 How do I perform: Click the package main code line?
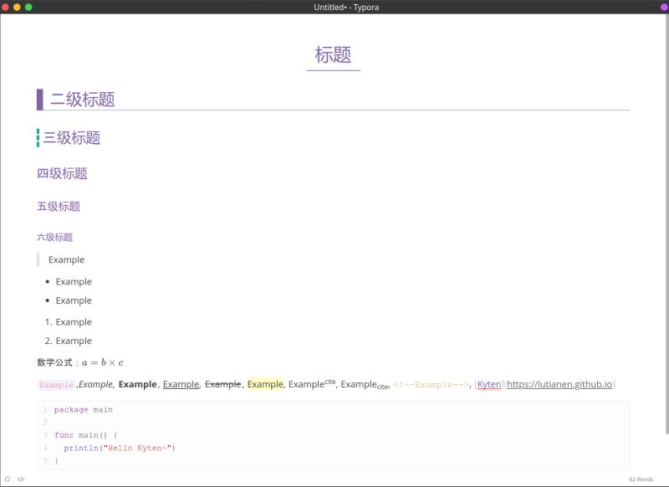pyautogui.click(x=84, y=409)
